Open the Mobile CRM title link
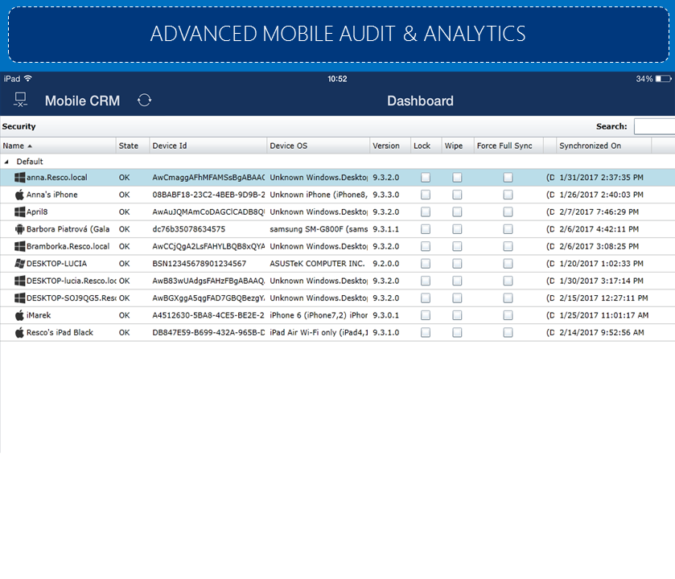675x579 pixels. tap(82, 101)
